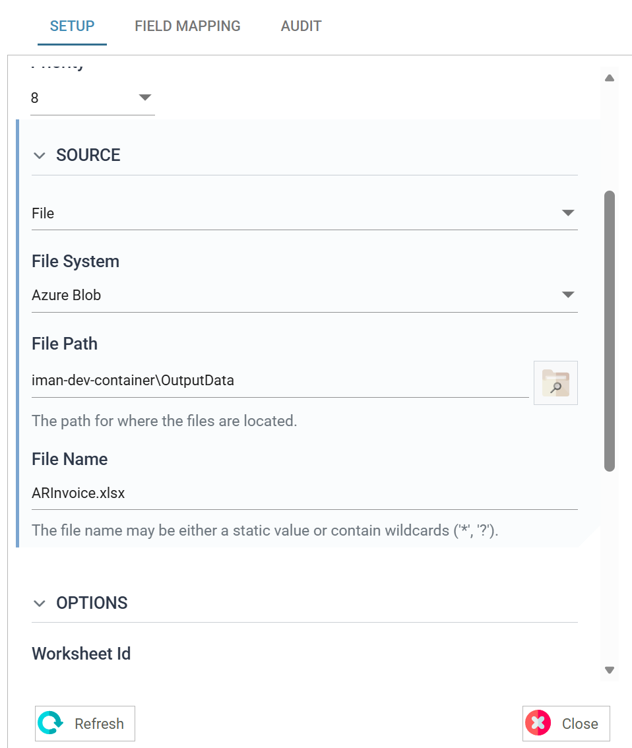Click the File Path text field
Viewport: 632px width, 748px height.
pos(280,381)
